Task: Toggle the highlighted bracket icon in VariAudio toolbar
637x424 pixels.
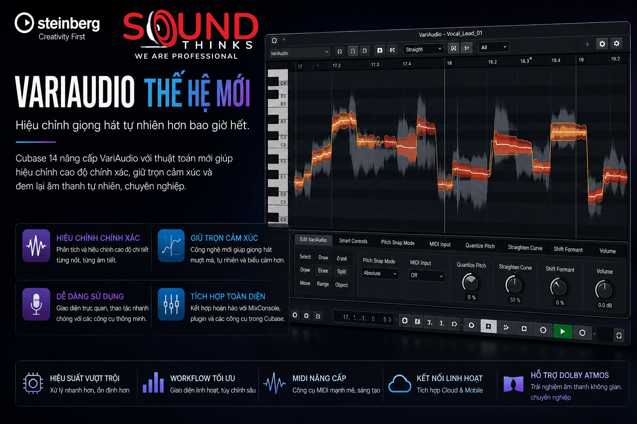Action: (x=353, y=51)
